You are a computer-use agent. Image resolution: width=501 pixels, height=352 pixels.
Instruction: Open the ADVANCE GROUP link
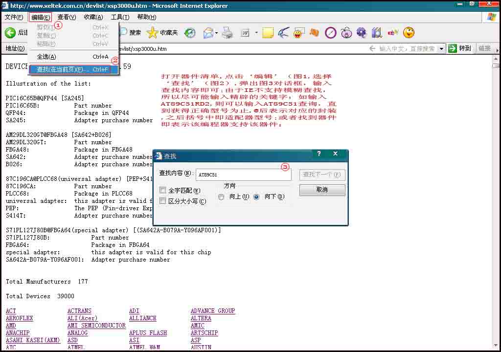coord(213,311)
